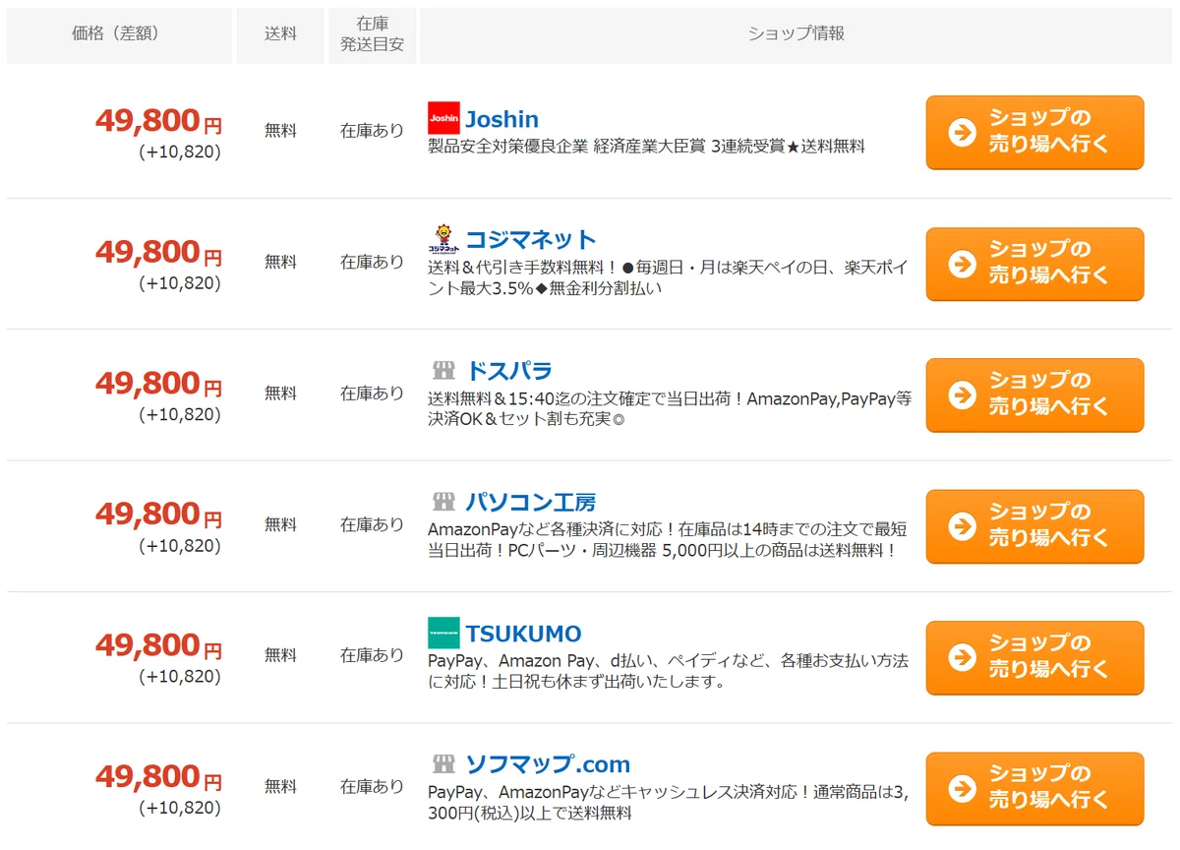Click Joshin's description 製品安全対策優良企業 text
The height and width of the screenshot is (850, 1180).
pos(646,147)
